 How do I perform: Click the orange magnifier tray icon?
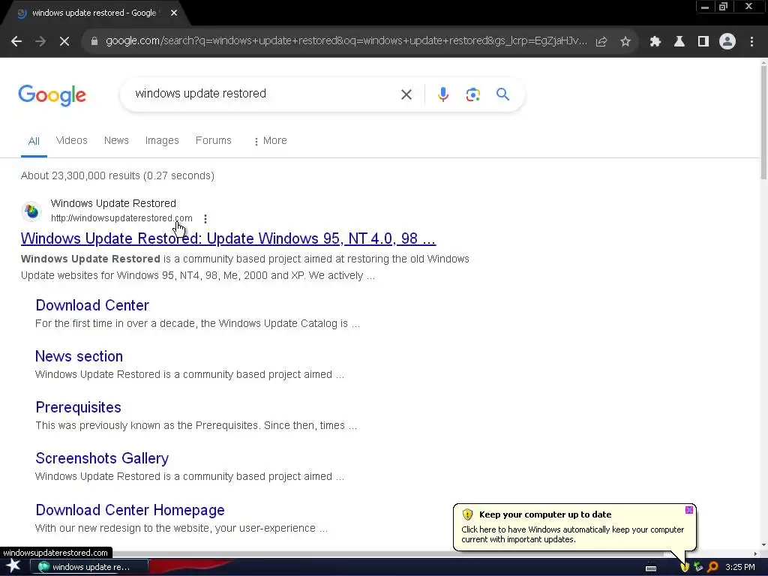click(713, 567)
